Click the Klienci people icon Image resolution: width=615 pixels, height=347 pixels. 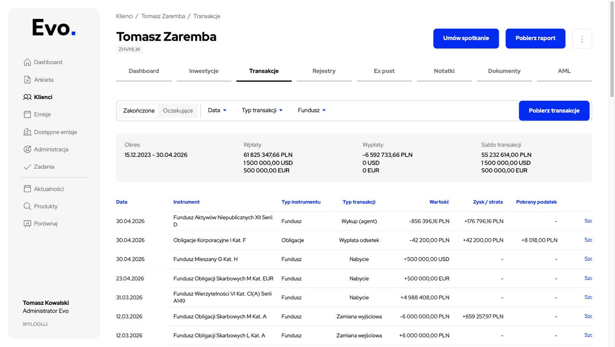point(27,97)
